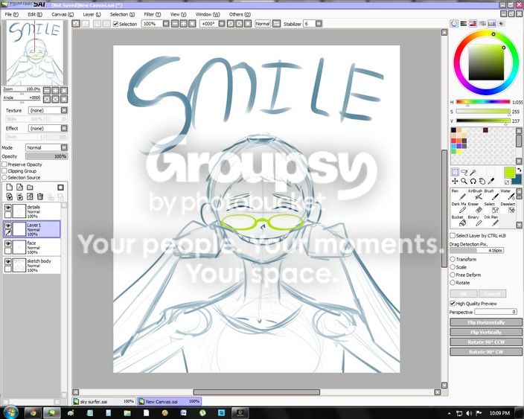Hide the face layer
Screen dimensions: 524x419
[7, 243]
